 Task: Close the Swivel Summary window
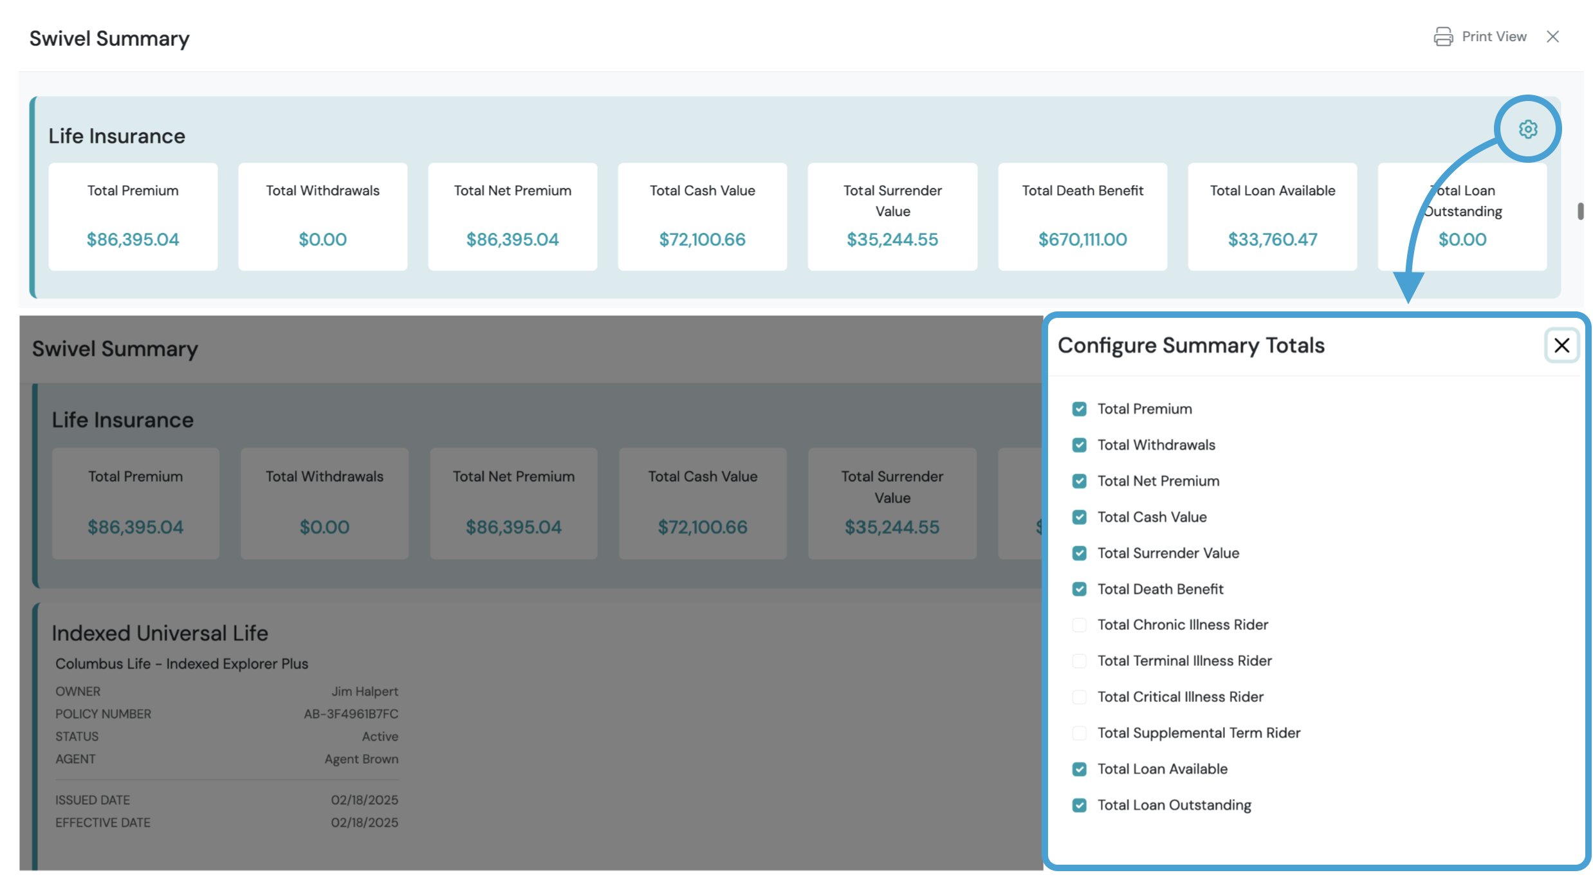tap(1553, 37)
